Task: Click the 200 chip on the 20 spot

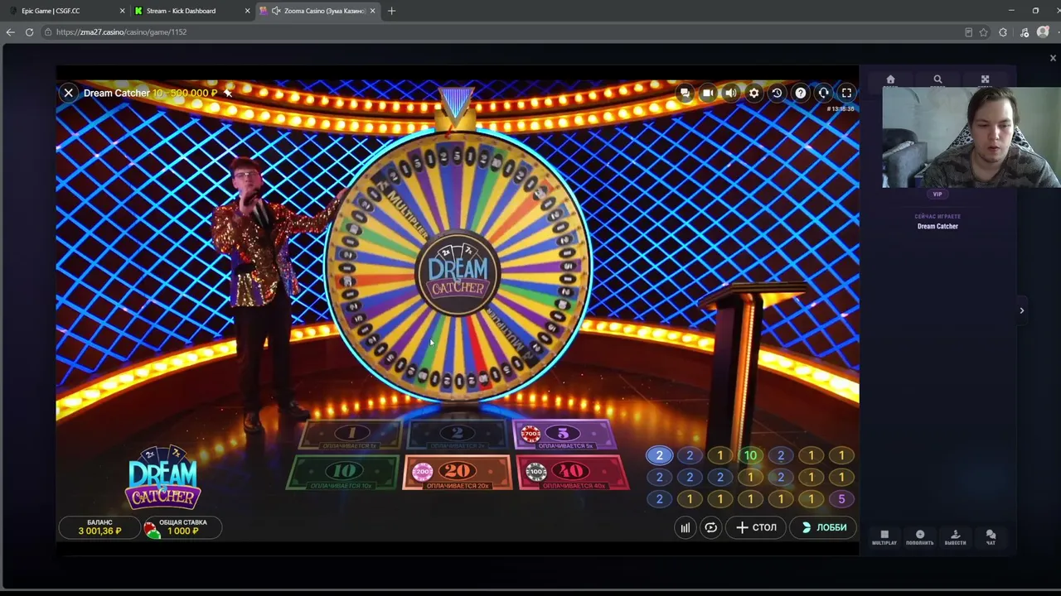Action: (423, 472)
